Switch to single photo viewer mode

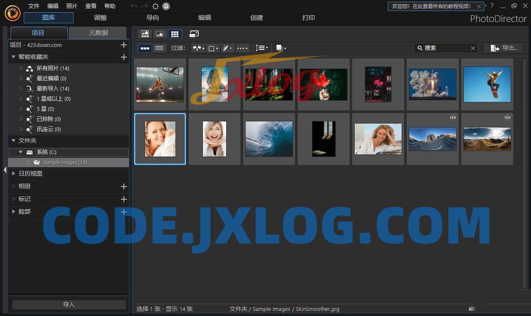159,34
